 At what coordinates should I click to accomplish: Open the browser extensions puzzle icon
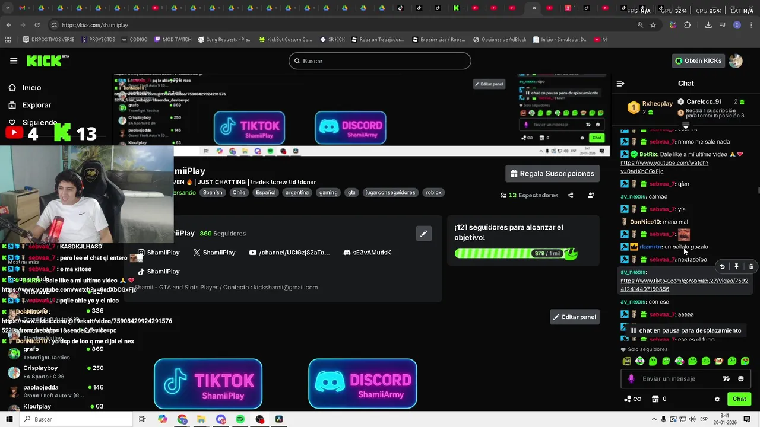tap(688, 25)
